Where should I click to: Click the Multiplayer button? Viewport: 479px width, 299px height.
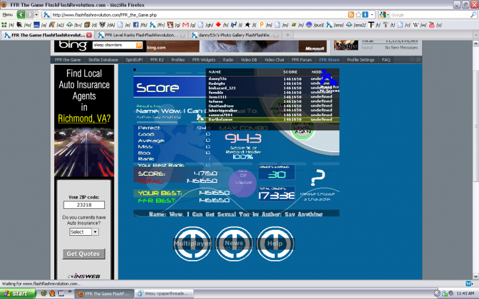pyautogui.click(x=192, y=243)
